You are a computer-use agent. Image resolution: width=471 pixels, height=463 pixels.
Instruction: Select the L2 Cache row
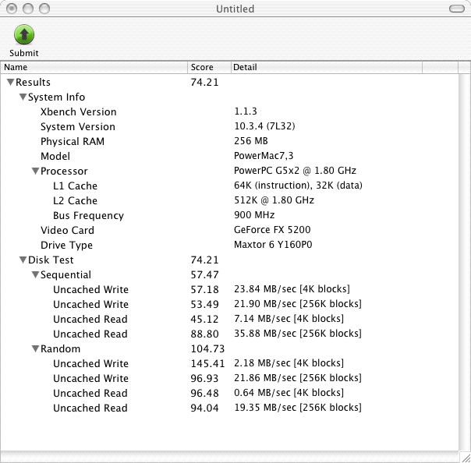pyautogui.click(x=229, y=200)
